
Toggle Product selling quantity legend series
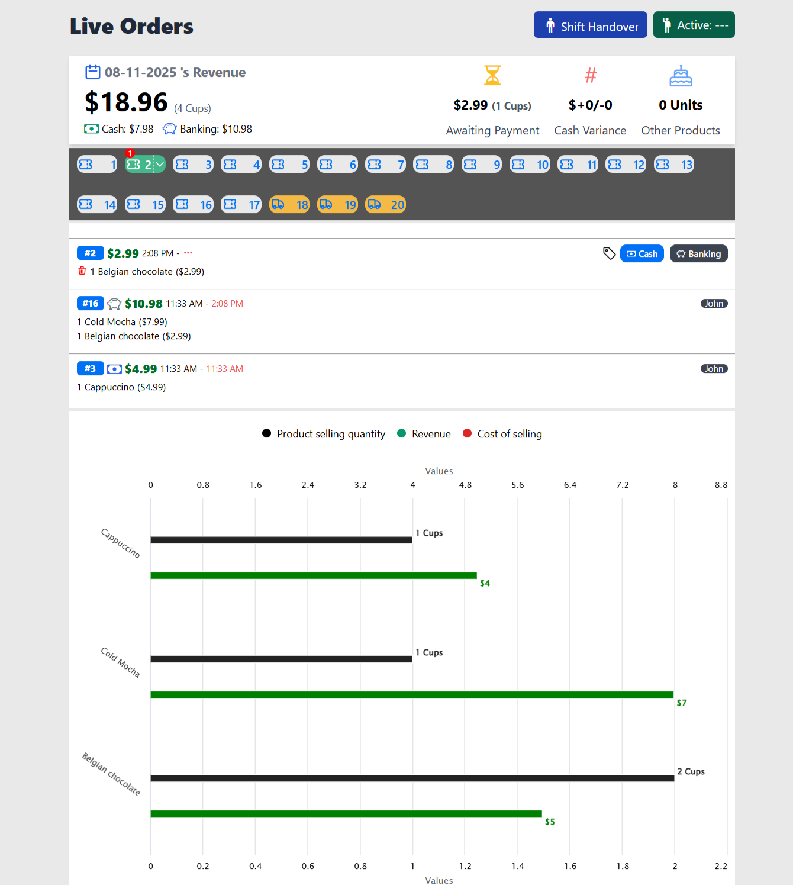coord(324,434)
